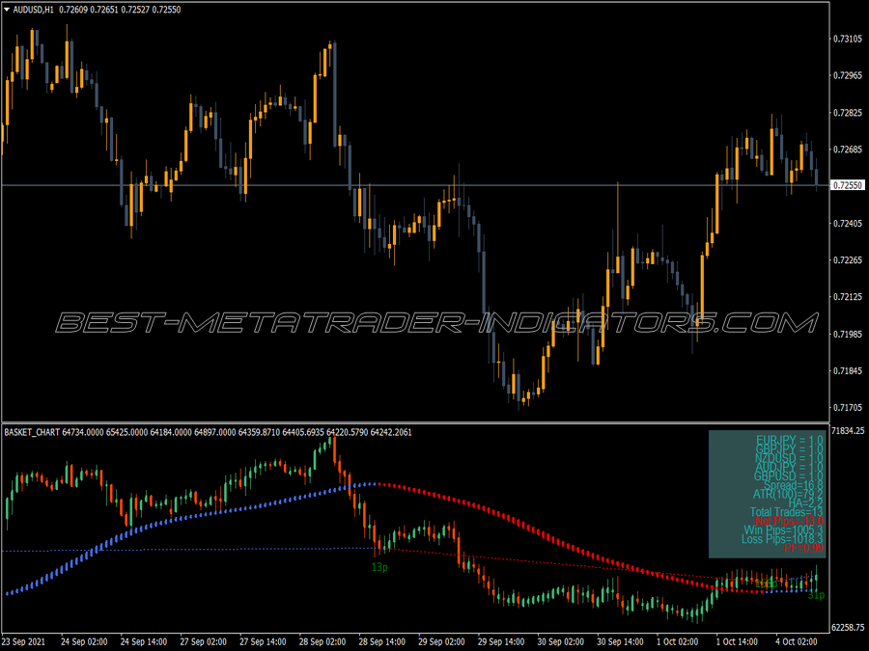Click the EURJPY = 1.0 line

point(790,441)
